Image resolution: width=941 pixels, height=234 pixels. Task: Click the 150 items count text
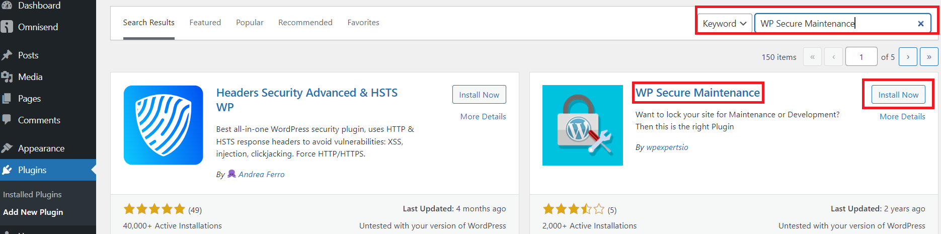779,57
